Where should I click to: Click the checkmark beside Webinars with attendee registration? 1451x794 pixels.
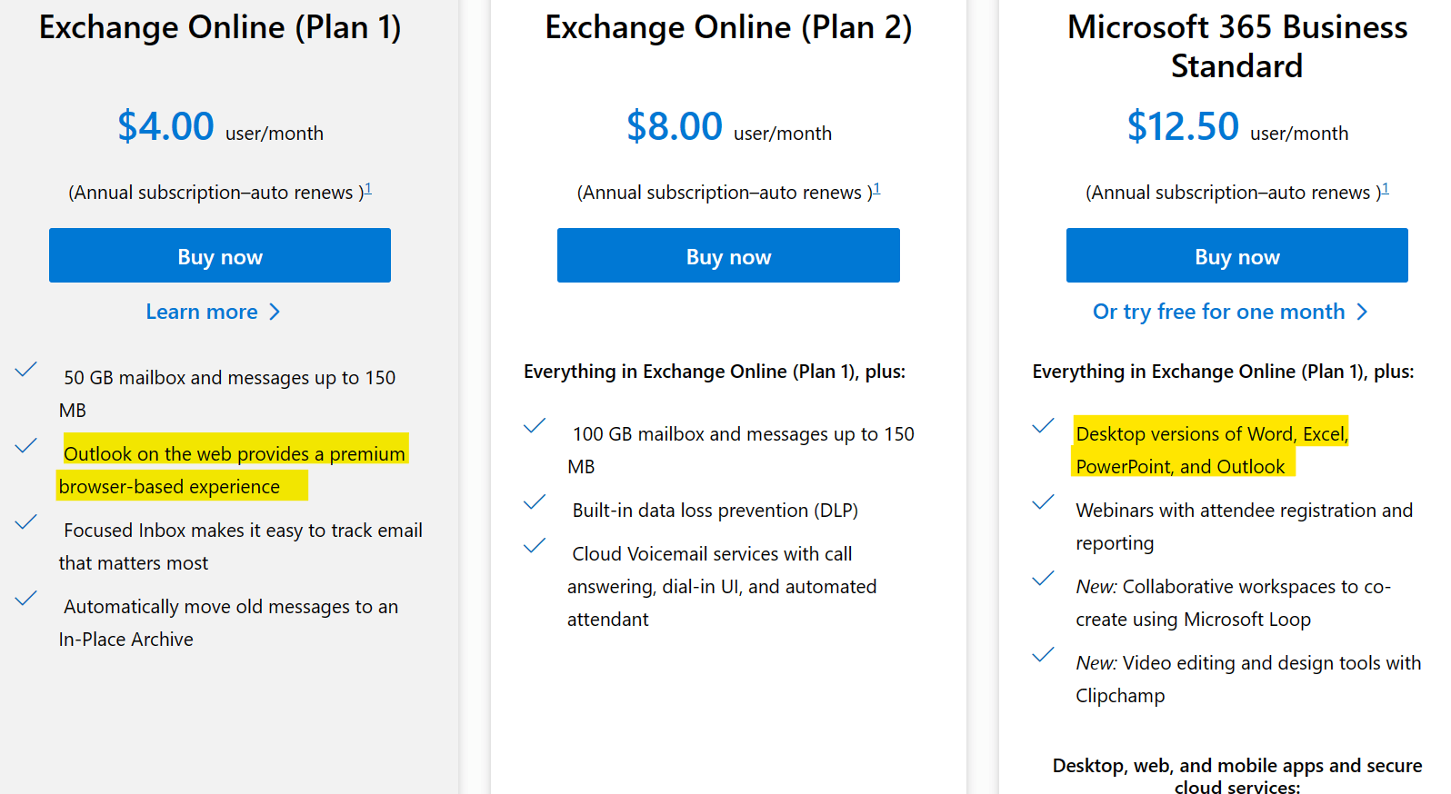(x=1043, y=501)
